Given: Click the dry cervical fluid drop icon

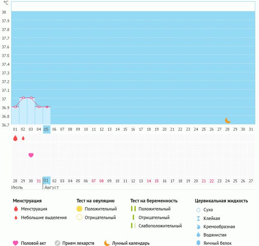Looking at the screenshot, I should pos(198,210).
